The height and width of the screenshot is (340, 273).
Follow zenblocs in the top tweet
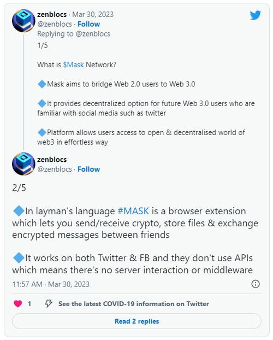pyautogui.click(x=88, y=24)
